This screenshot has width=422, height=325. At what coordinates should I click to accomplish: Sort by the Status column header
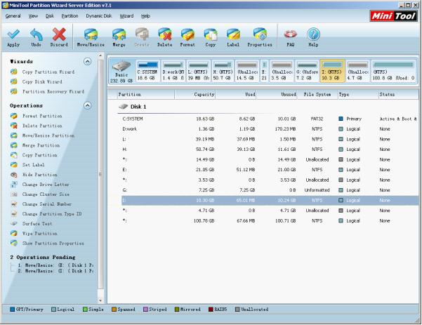[398, 95]
